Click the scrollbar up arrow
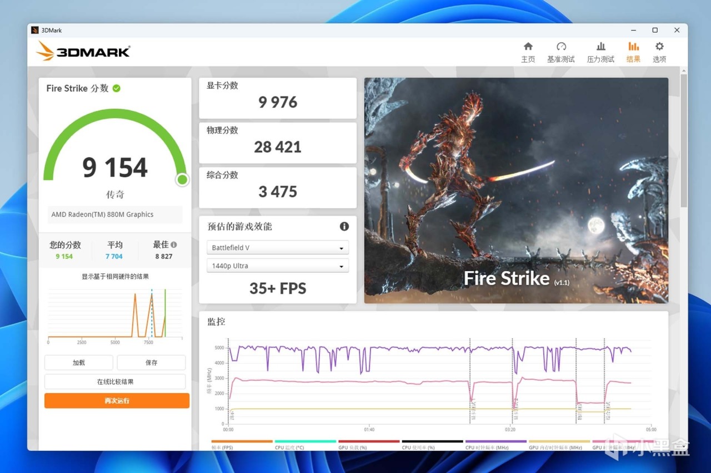Screen dimensions: 711x473 (684, 70)
